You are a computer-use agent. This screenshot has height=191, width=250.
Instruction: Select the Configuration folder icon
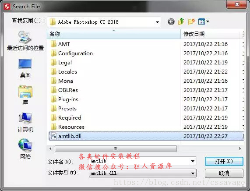pyautogui.click(x=53, y=53)
